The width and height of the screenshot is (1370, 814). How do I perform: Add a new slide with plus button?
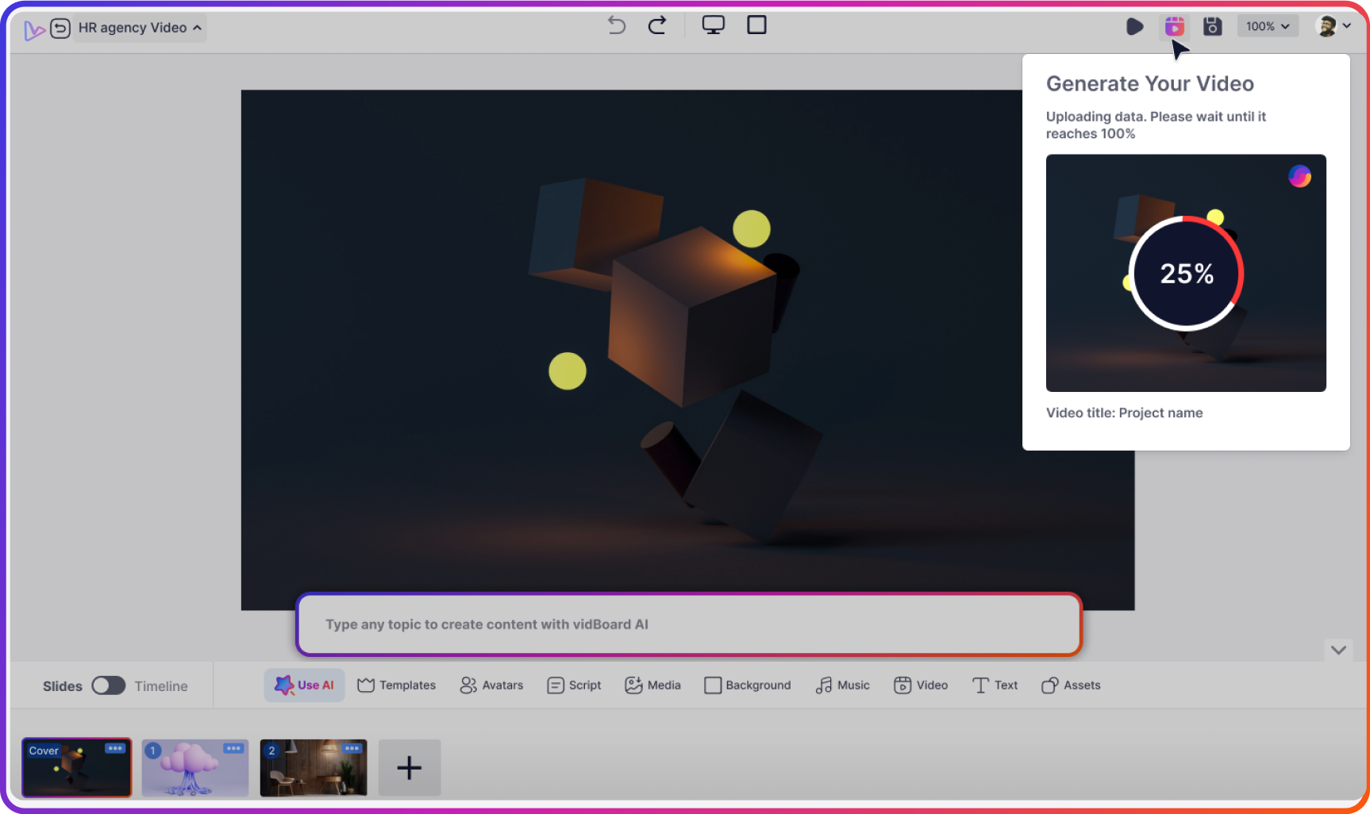click(x=409, y=767)
